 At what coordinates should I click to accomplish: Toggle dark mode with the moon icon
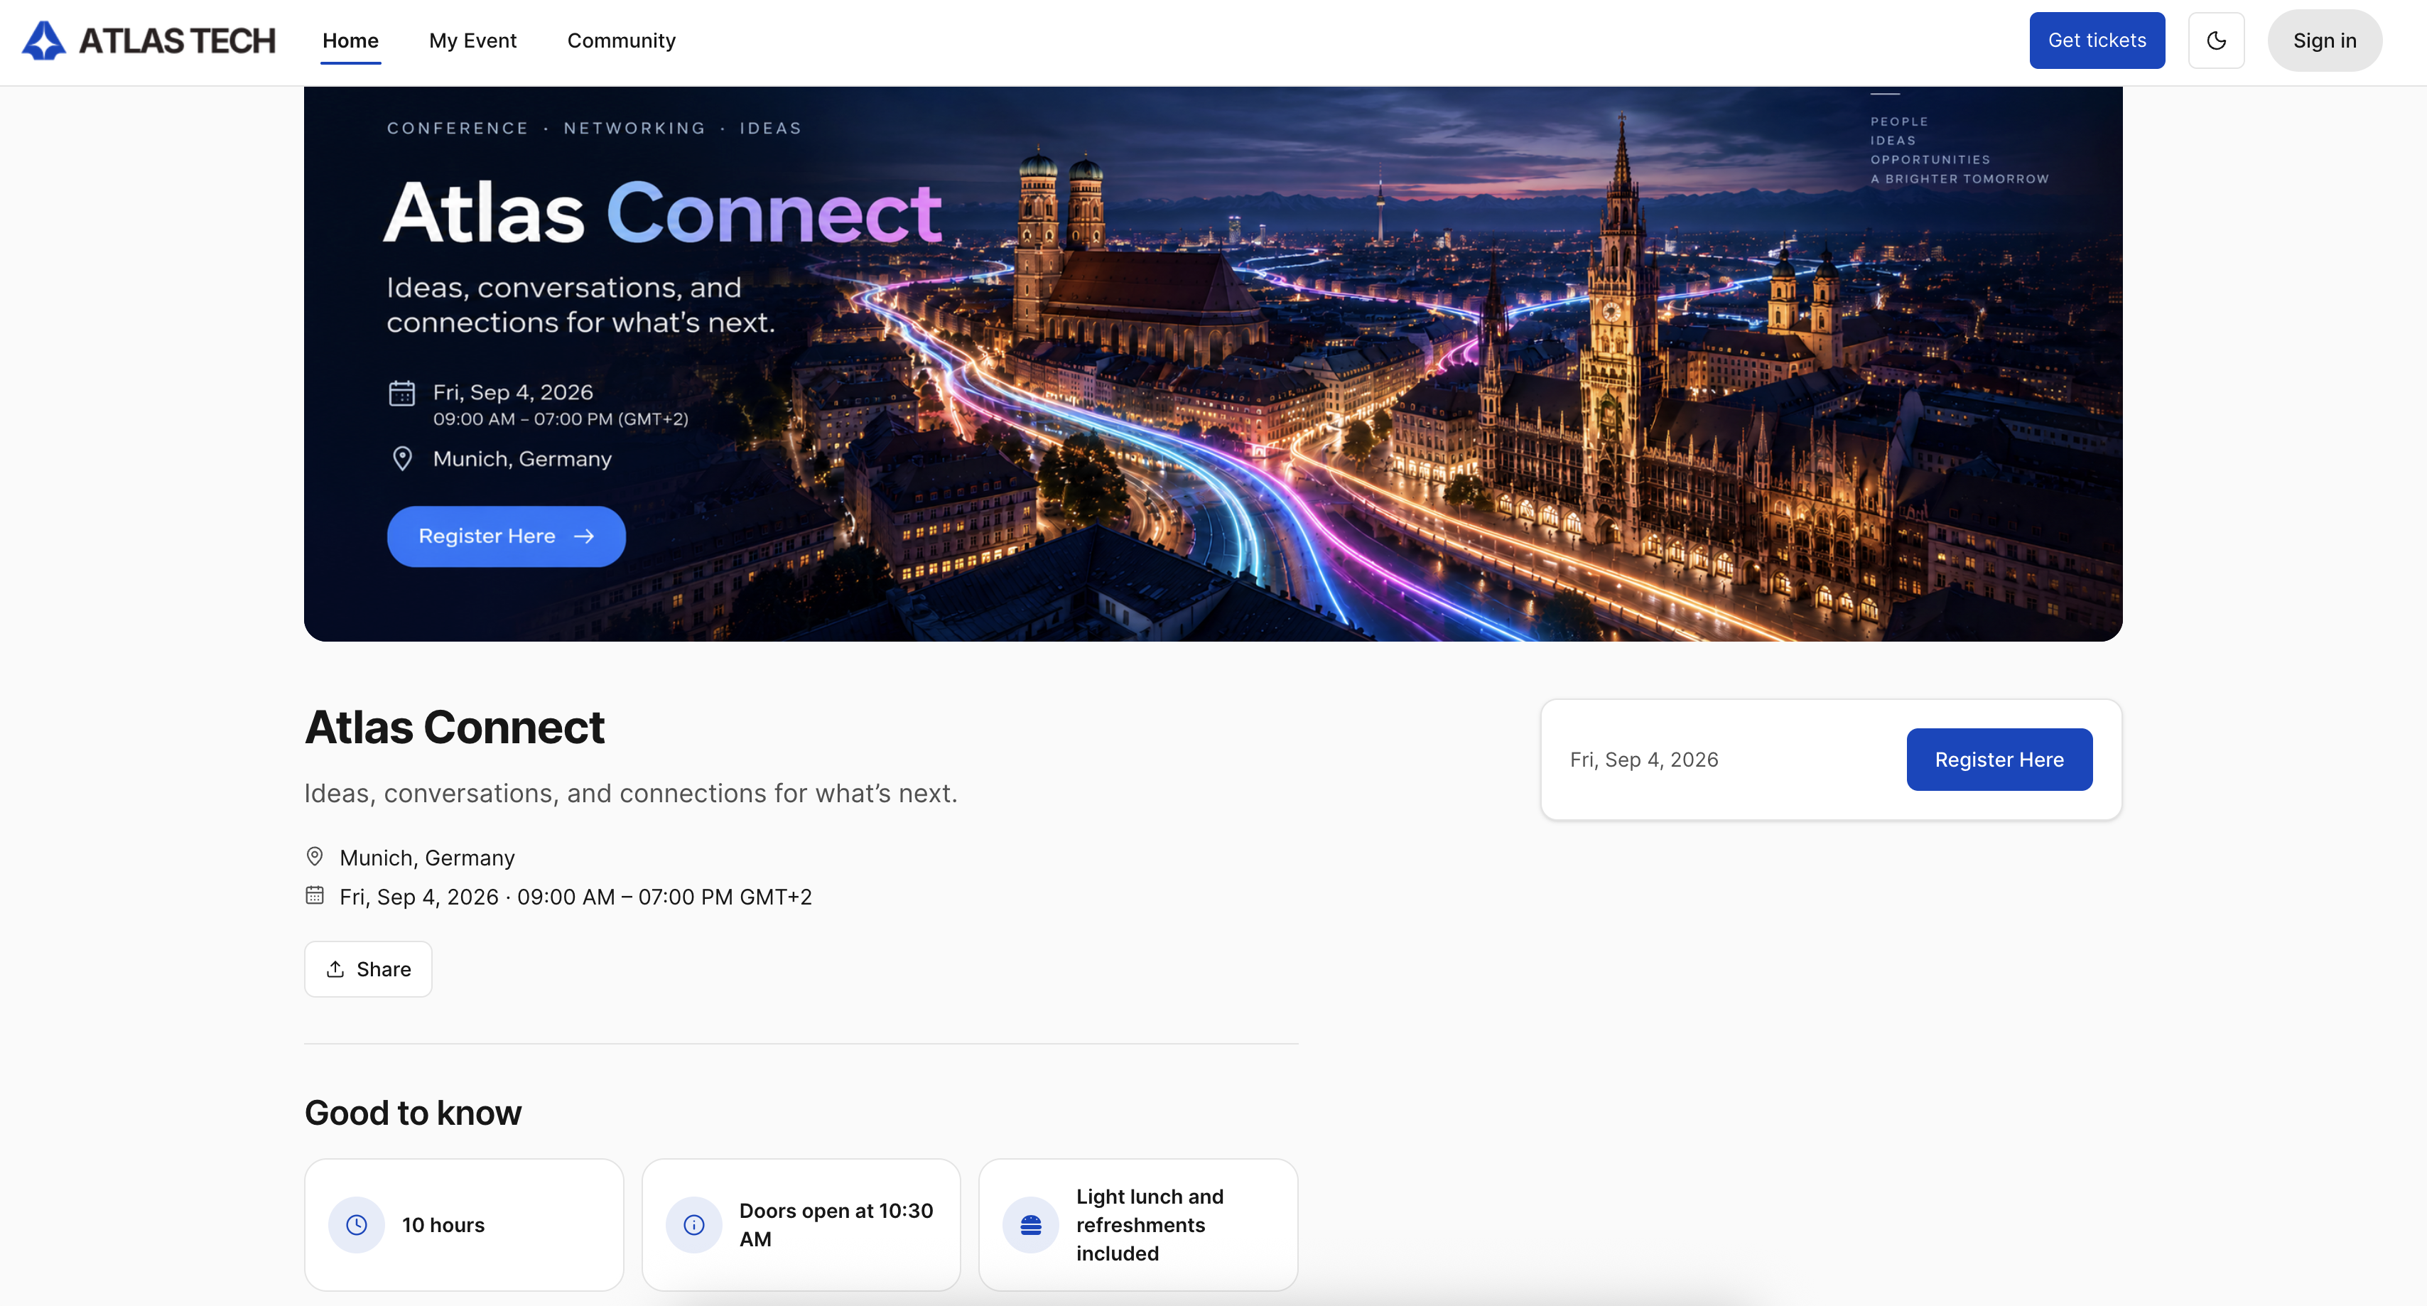click(x=2216, y=41)
